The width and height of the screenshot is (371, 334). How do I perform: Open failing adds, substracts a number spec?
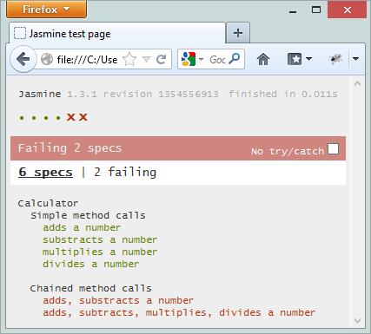(x=118, y=300)
